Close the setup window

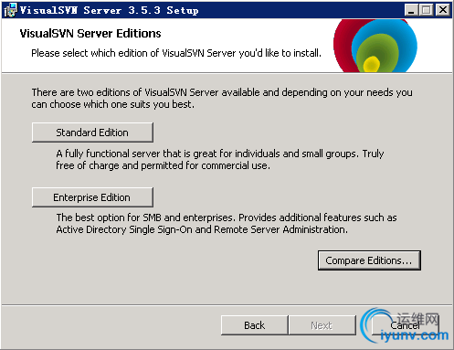pyautogui.click(x=443, y=10)
